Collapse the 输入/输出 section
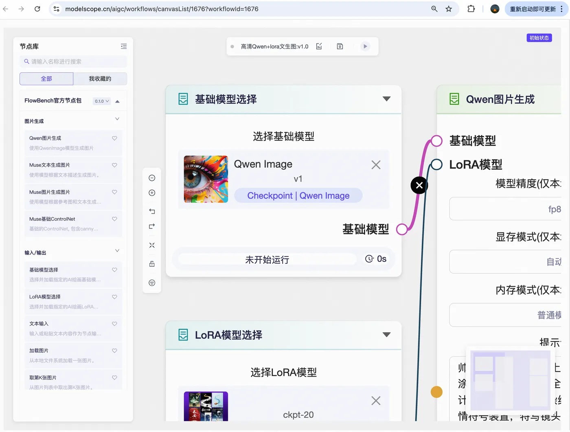Screen dimensions: 570x432 117,250
